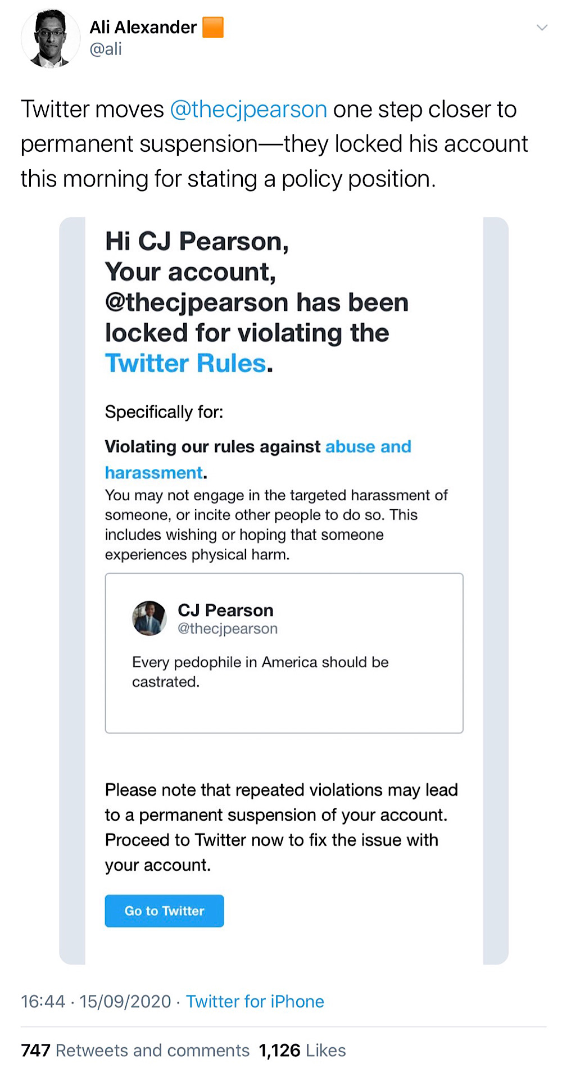Open Ali Alexander's profile picture
This screenshot has height=1068, width=562.
coord(51,38)
